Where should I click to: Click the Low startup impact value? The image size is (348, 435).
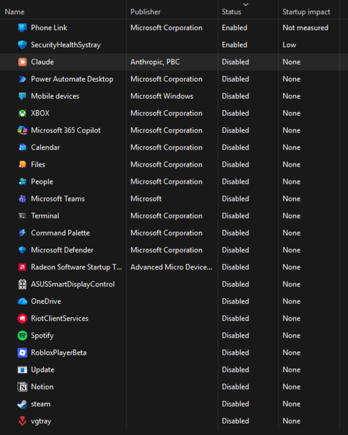coord(289,45)
